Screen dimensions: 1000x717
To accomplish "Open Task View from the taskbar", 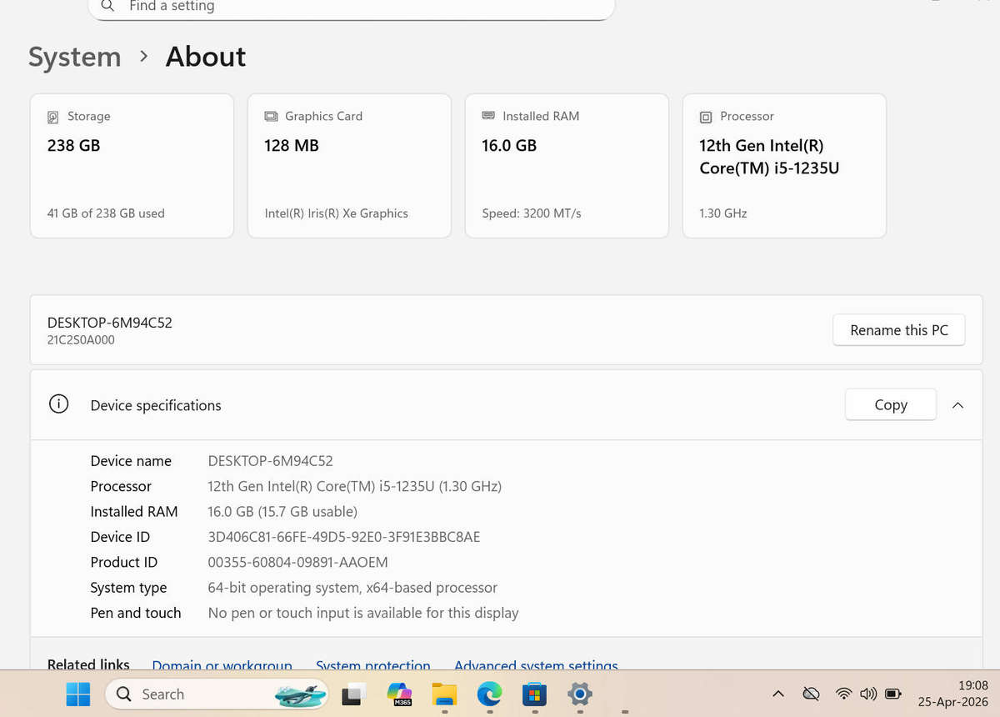I will click(354, 694).
